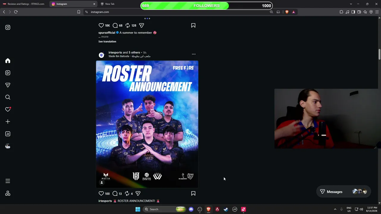This screenshot has height=214, width=381.
Task: Open spursofficial profile from caption
Action: (x=107, y=33)
